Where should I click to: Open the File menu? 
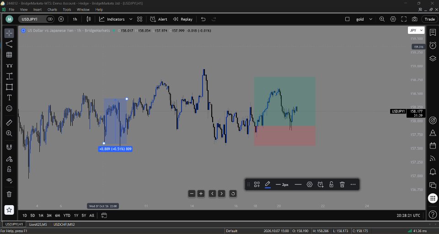tap(11, 10)
